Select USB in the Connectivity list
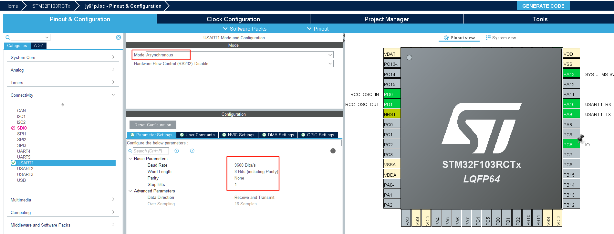The image size is (614, 234). 21,180
